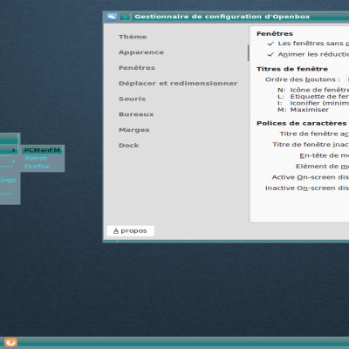Viewport: 349px width, 349px height.
Task: Click the 'Ordre des boutons' label
Action: [x=303, y=79]
